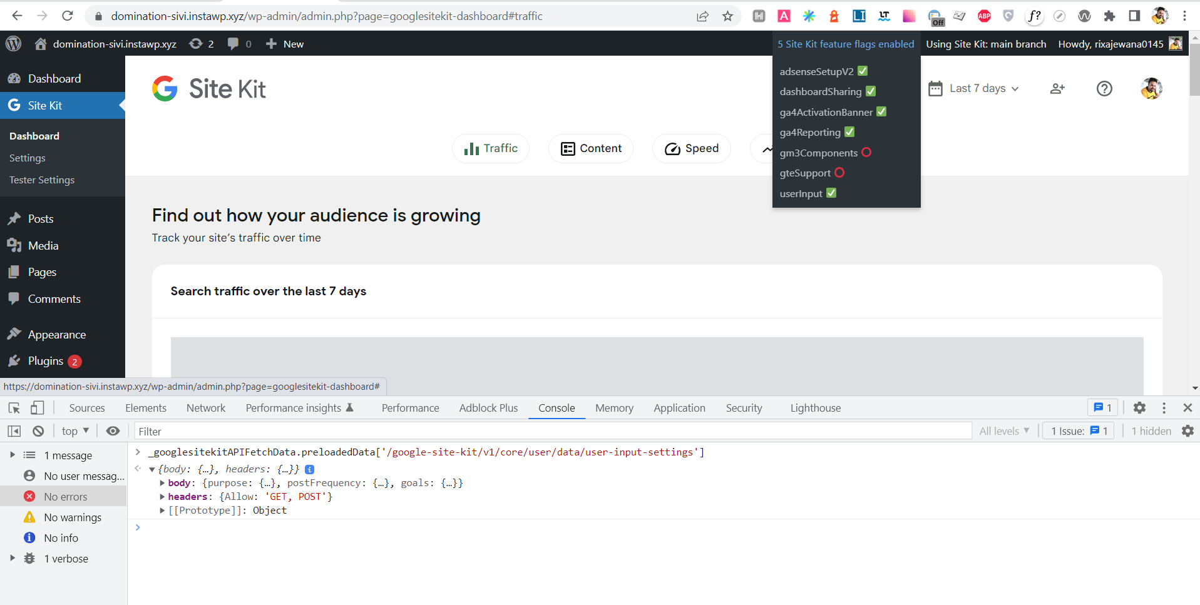Expand the body object in the console

[162, 482]
